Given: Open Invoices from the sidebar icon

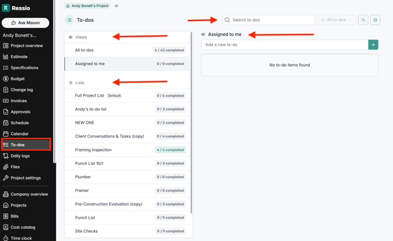Looking at the screenshot, I should click(x=6, y=101).
